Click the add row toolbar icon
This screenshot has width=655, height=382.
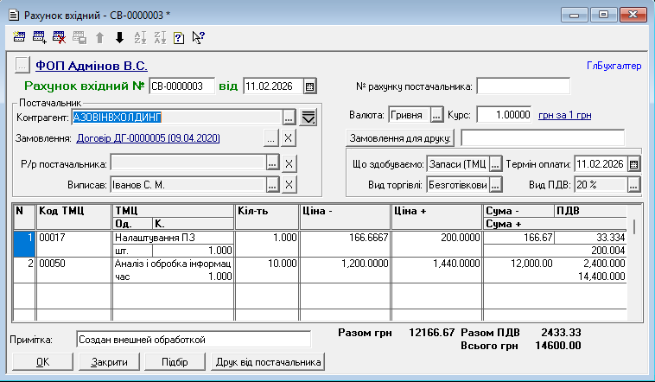[40, 37]
